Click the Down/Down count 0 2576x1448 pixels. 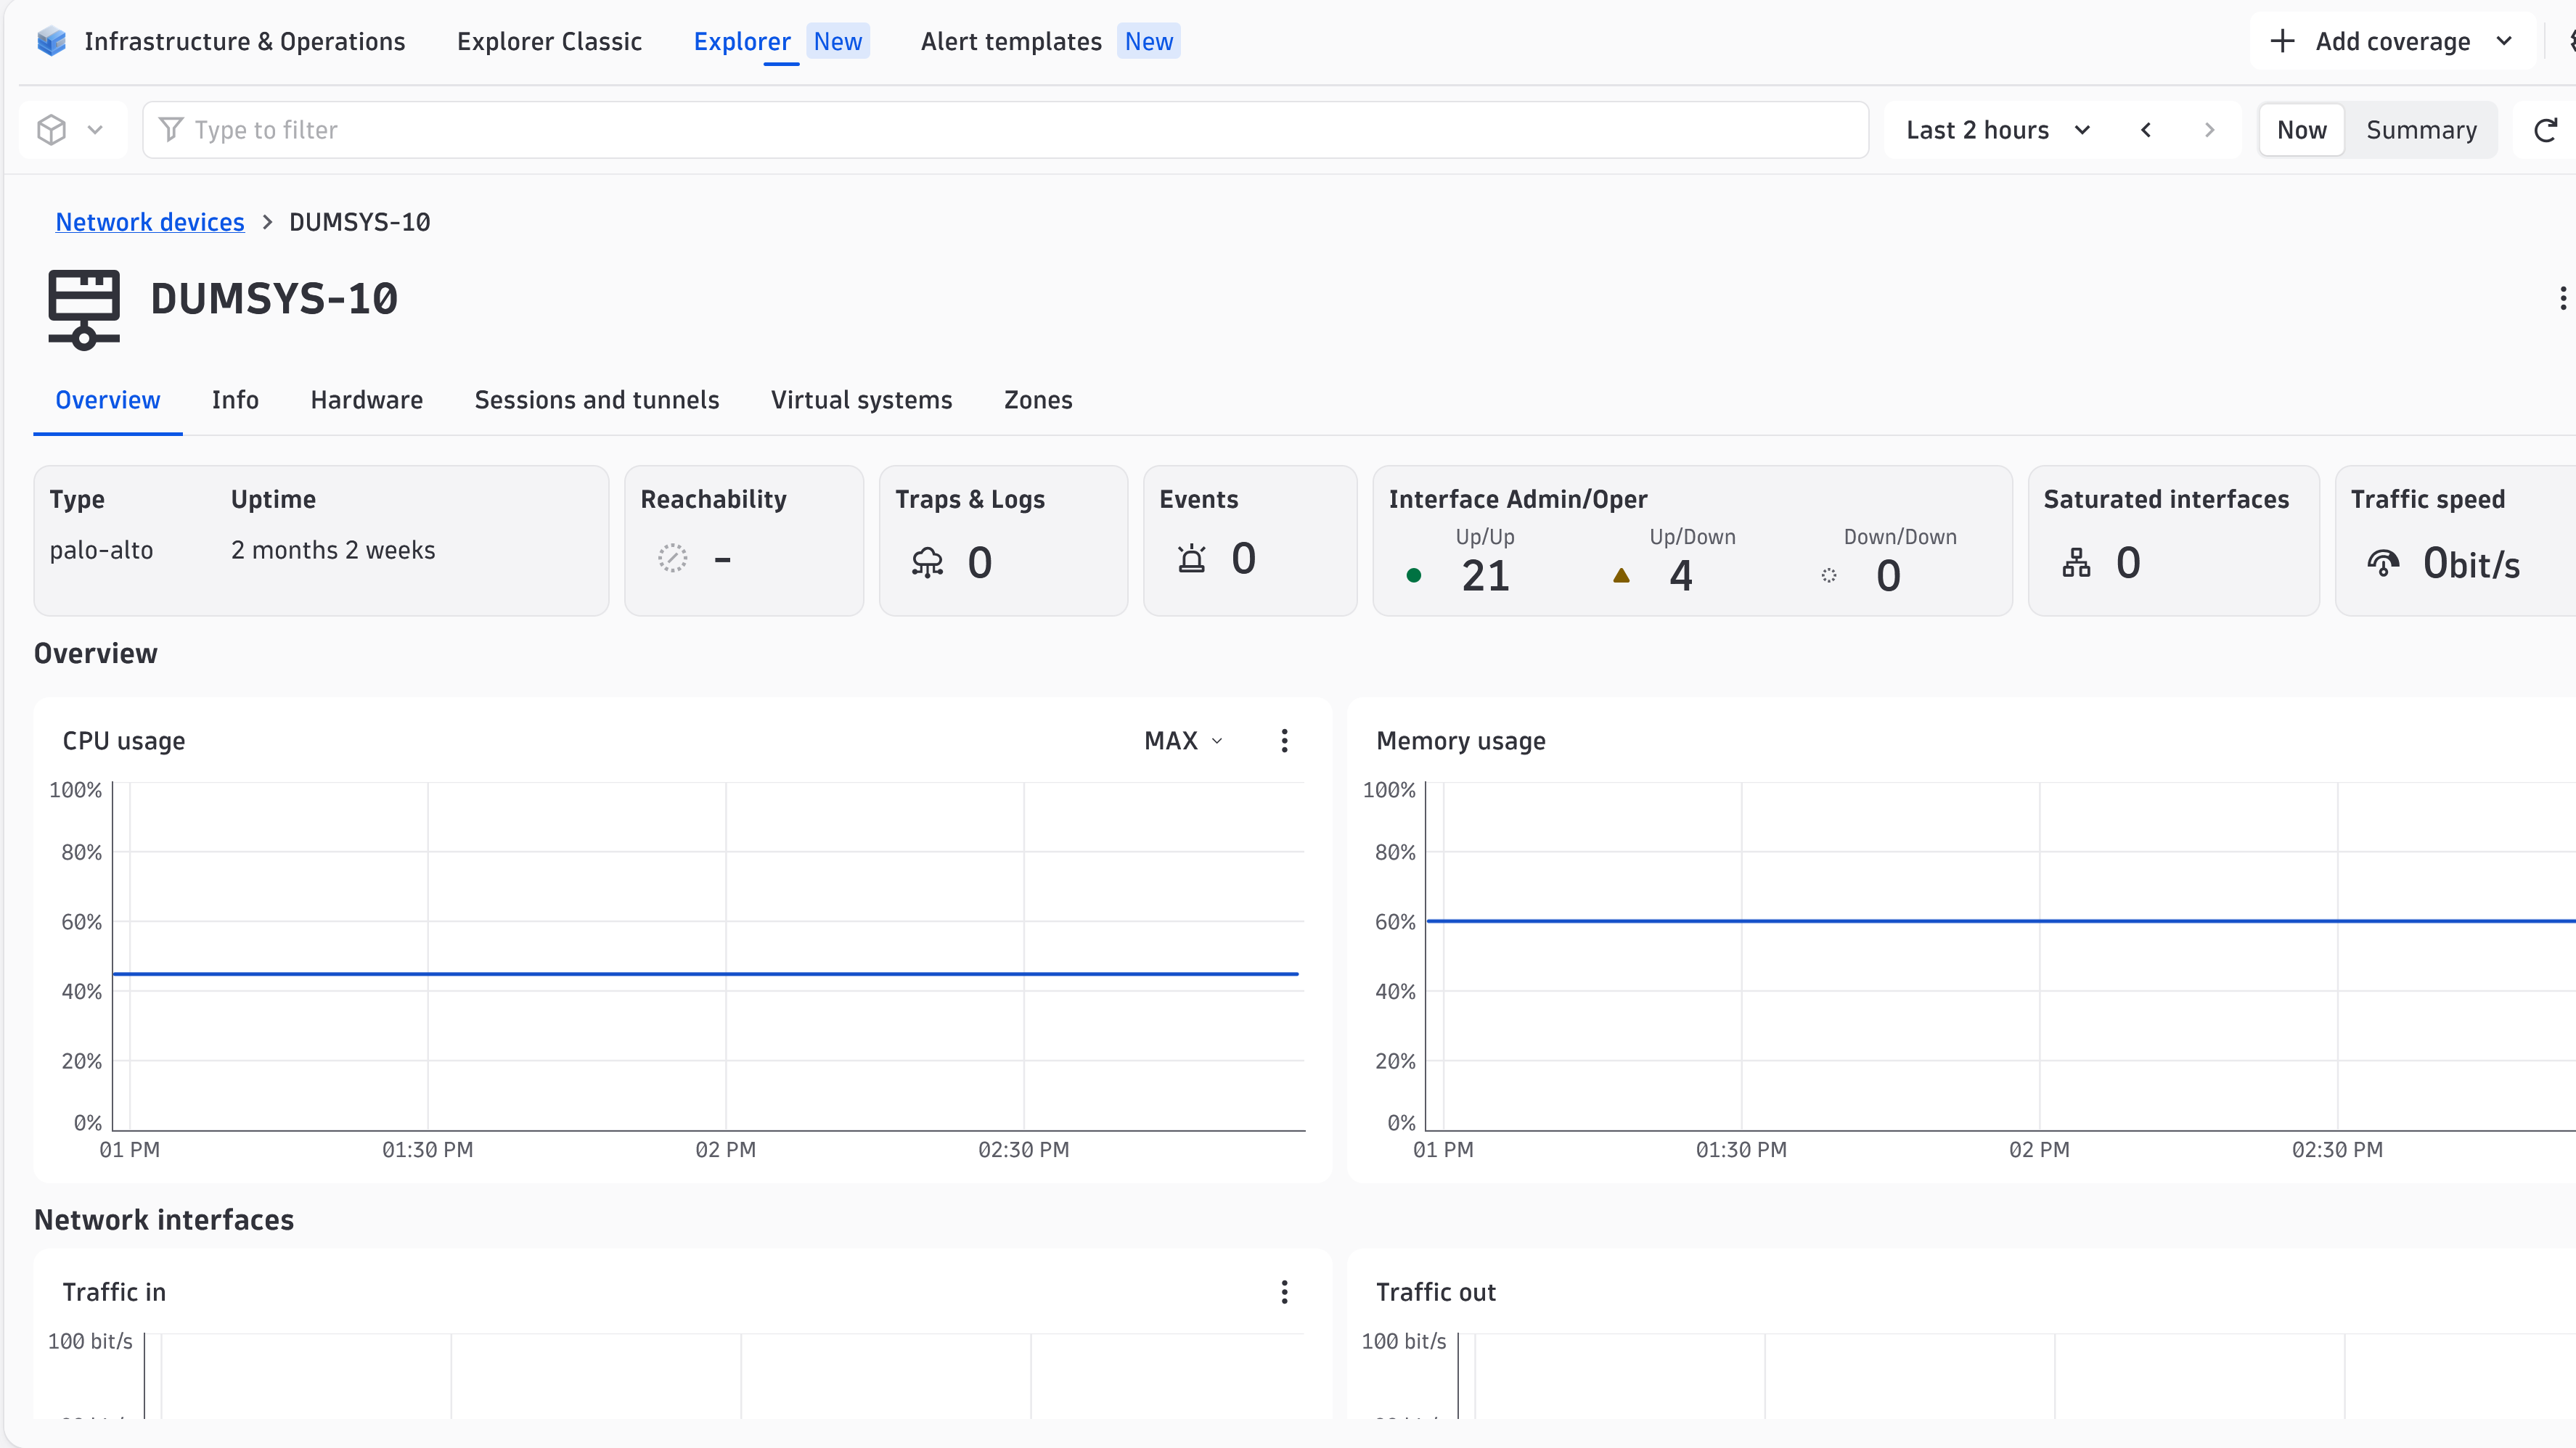[1888, 575]
